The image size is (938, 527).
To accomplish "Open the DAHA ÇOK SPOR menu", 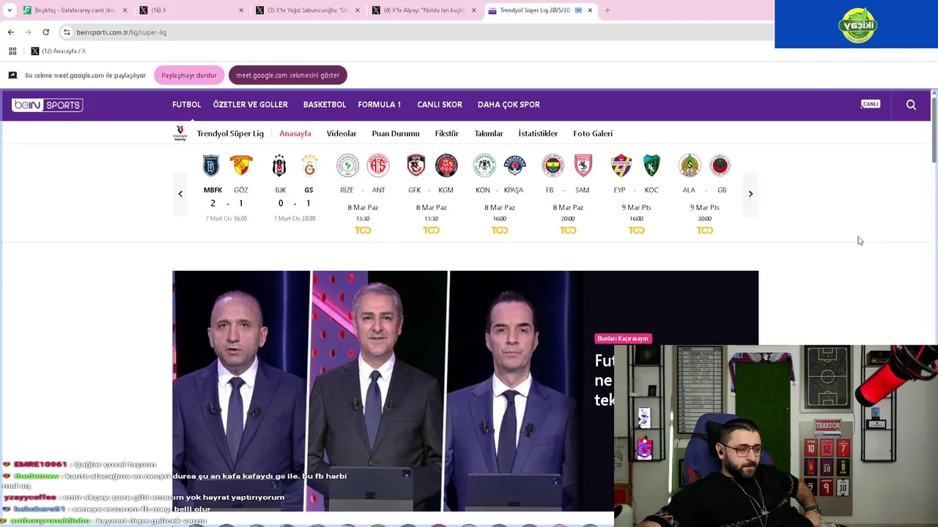I will tap(509, 105).
